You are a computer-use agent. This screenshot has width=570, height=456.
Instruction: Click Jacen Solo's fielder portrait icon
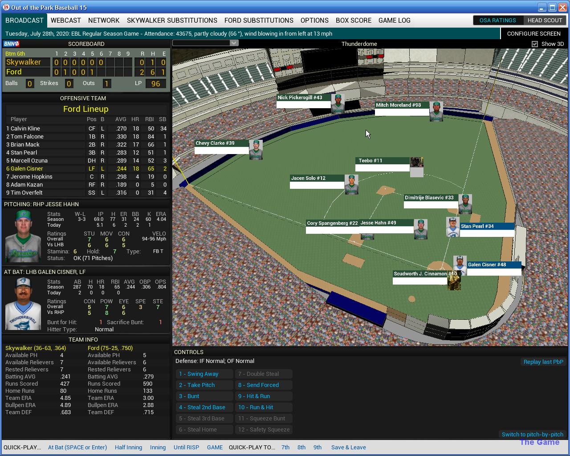[x=351, y=184]
